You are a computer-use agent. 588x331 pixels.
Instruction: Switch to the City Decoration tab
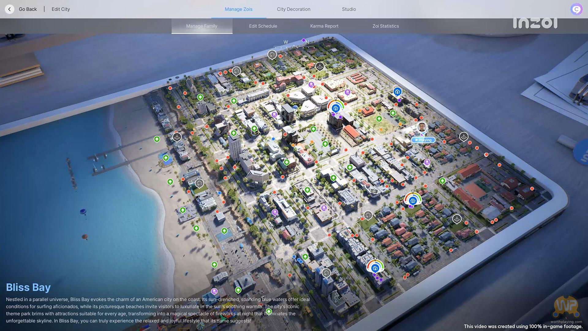(293, 9)
